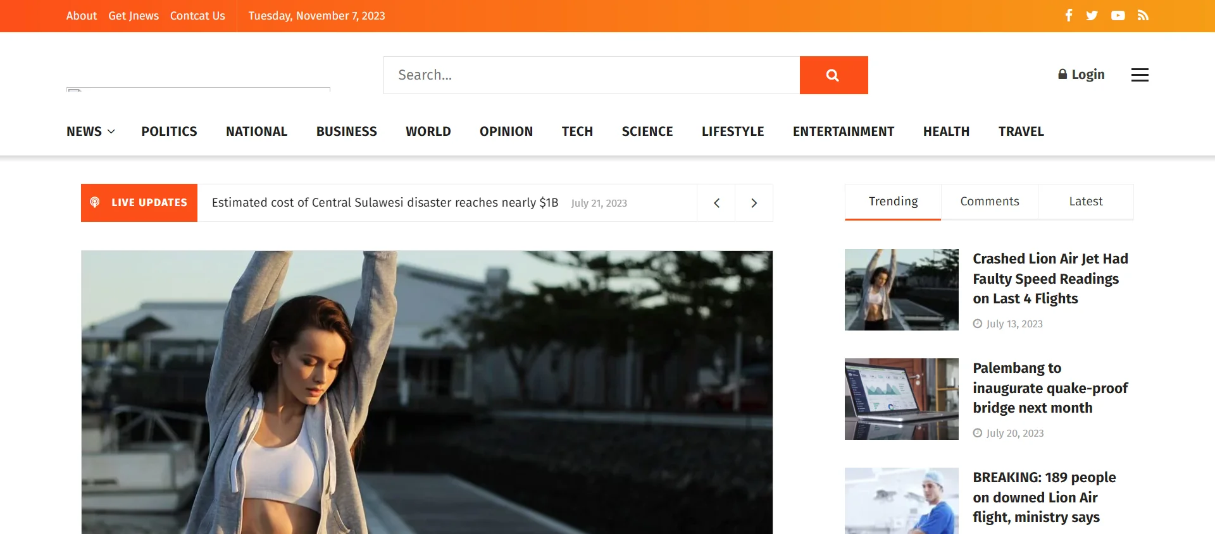Click the large featured woman stretching image

click(x=427, y=392)
